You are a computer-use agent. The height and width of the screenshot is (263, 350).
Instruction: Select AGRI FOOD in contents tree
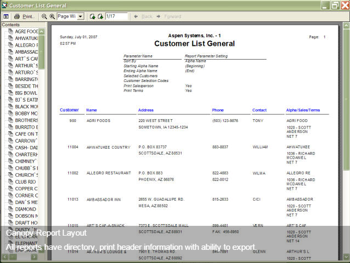[x=26, y=32]
